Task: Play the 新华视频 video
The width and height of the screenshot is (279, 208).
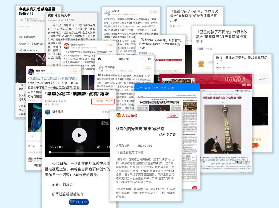Action: (x=79, y=135)
